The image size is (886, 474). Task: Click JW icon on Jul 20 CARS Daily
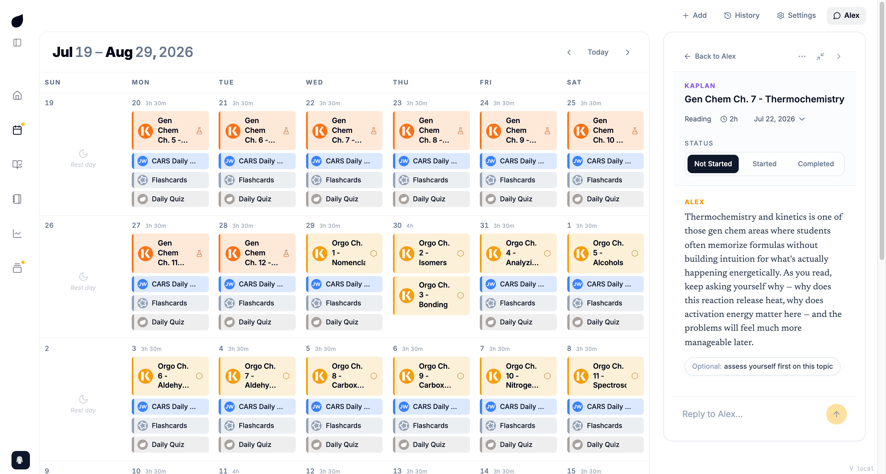(x=142, y=161)
